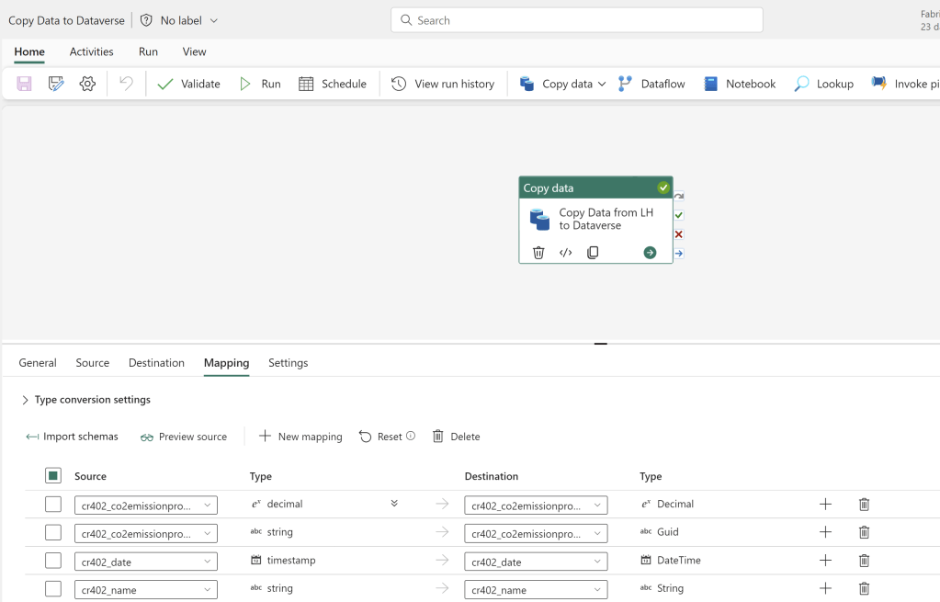The height and width of the screenshot is (602, 940).
Task: Toggle the select-all mappings checkbox
Action: pyautogui.click(x=53, y=476)
